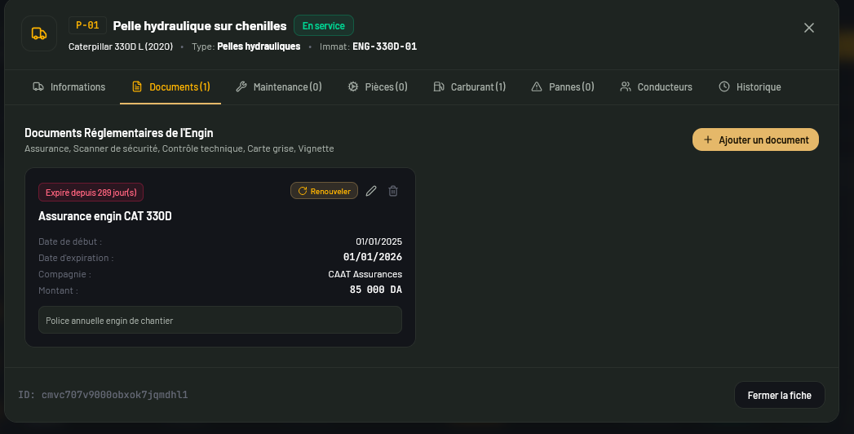This screenshot has height=434, width=854.
Task: Click the Expiré depuis 289 jour(s) badge
Action: point(91,193)
